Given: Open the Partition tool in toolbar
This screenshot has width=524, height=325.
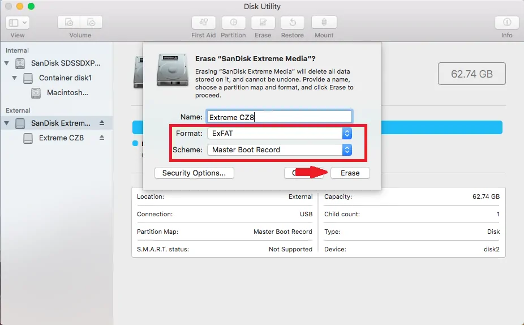Looking at the screenshot, I should tap(233, 23).
